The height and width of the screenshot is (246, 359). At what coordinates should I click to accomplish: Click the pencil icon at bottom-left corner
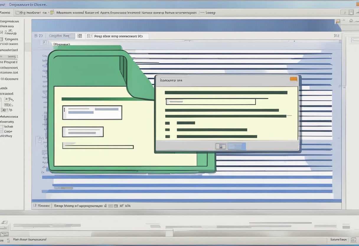click(x=4, y=222)
